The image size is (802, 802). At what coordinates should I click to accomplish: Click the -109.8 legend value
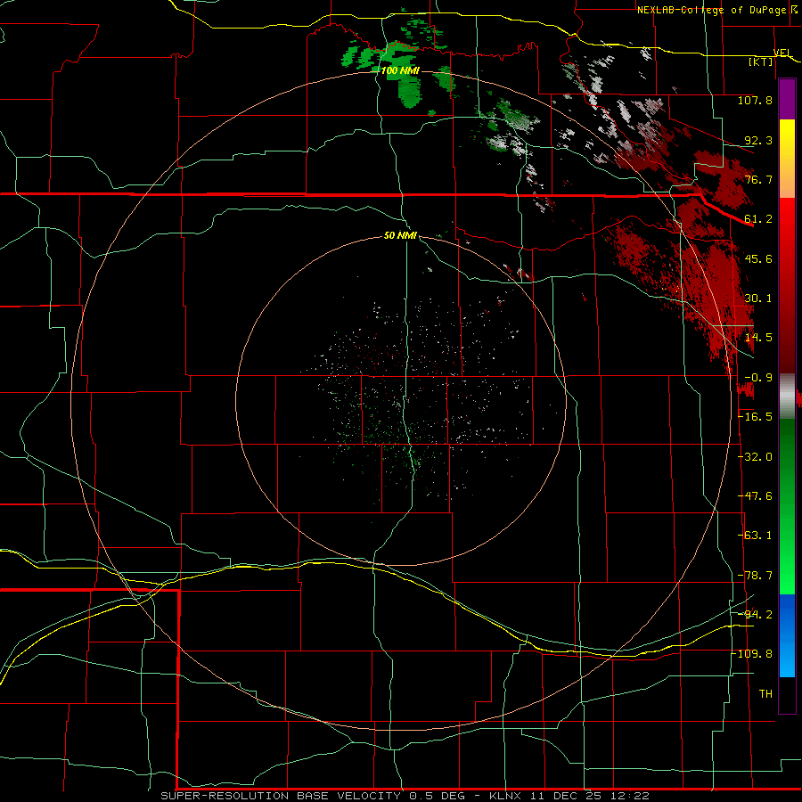753,654
